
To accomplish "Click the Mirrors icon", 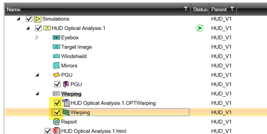I will click(x=56, y=65).
